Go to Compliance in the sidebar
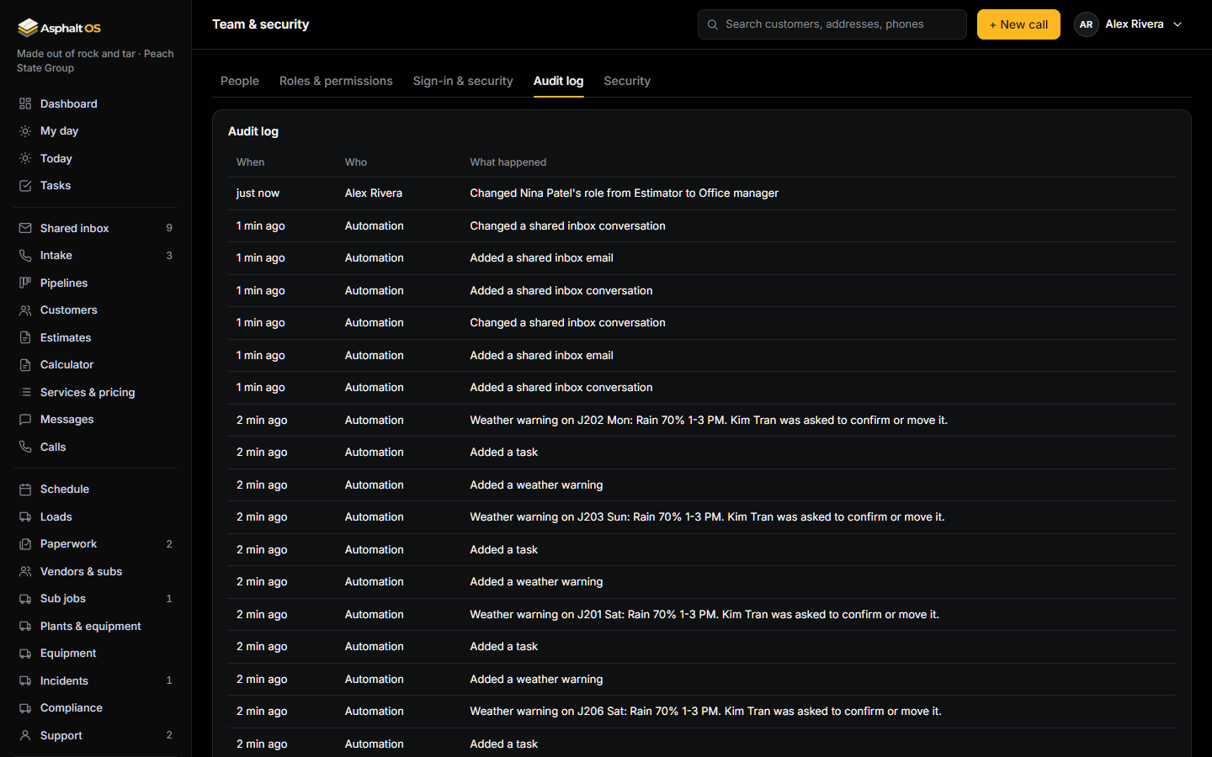 point(97,708)
